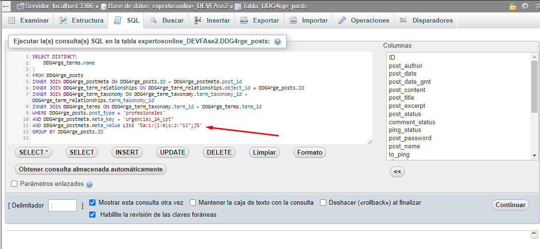Click the Limpiar button

click(x=264, y=152)
